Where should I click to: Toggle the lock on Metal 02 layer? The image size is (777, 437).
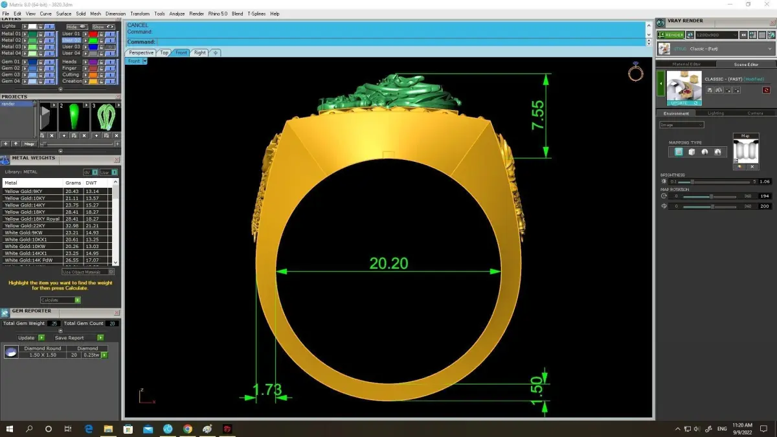click(41, 41)
